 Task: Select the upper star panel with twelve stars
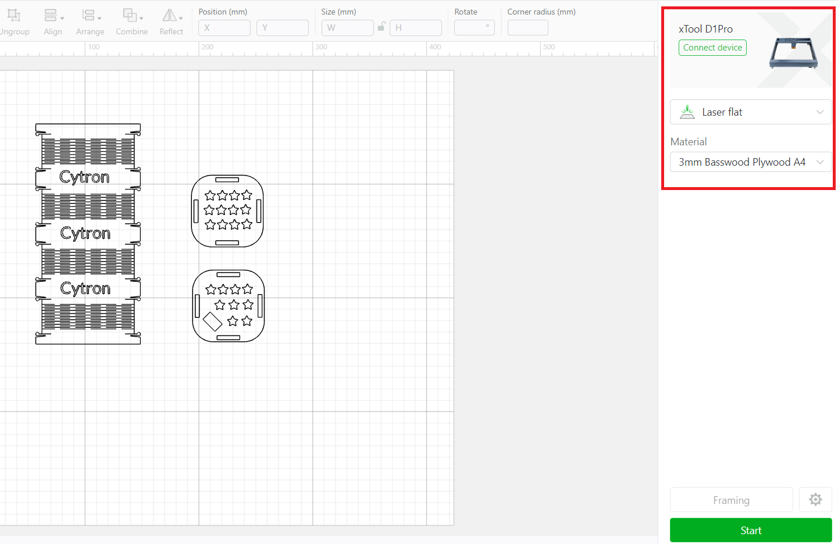click(227, 211)
